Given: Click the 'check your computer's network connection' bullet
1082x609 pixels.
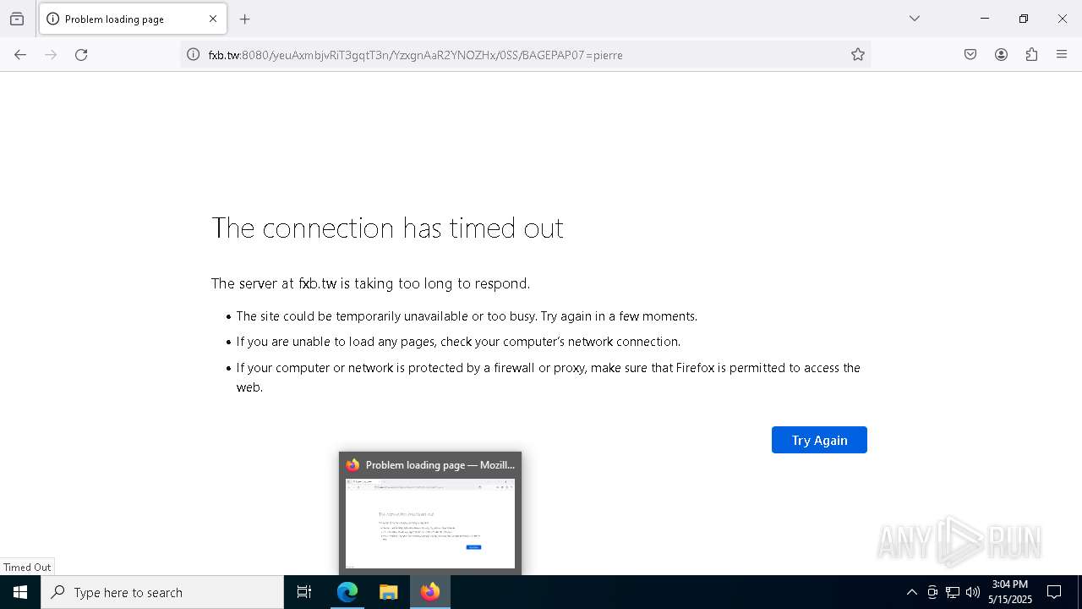Looking at the screenshot, I should [458, 342].
